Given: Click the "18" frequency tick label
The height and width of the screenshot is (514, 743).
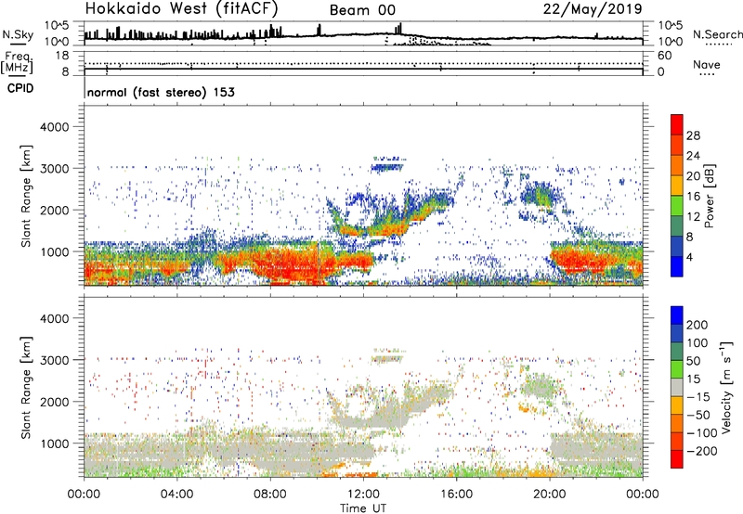Looking at the screenshot, I should click(62, 56).
